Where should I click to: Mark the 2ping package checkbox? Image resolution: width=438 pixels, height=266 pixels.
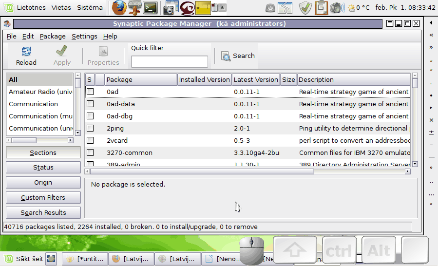pyautogui.click(x=90, y=128)
